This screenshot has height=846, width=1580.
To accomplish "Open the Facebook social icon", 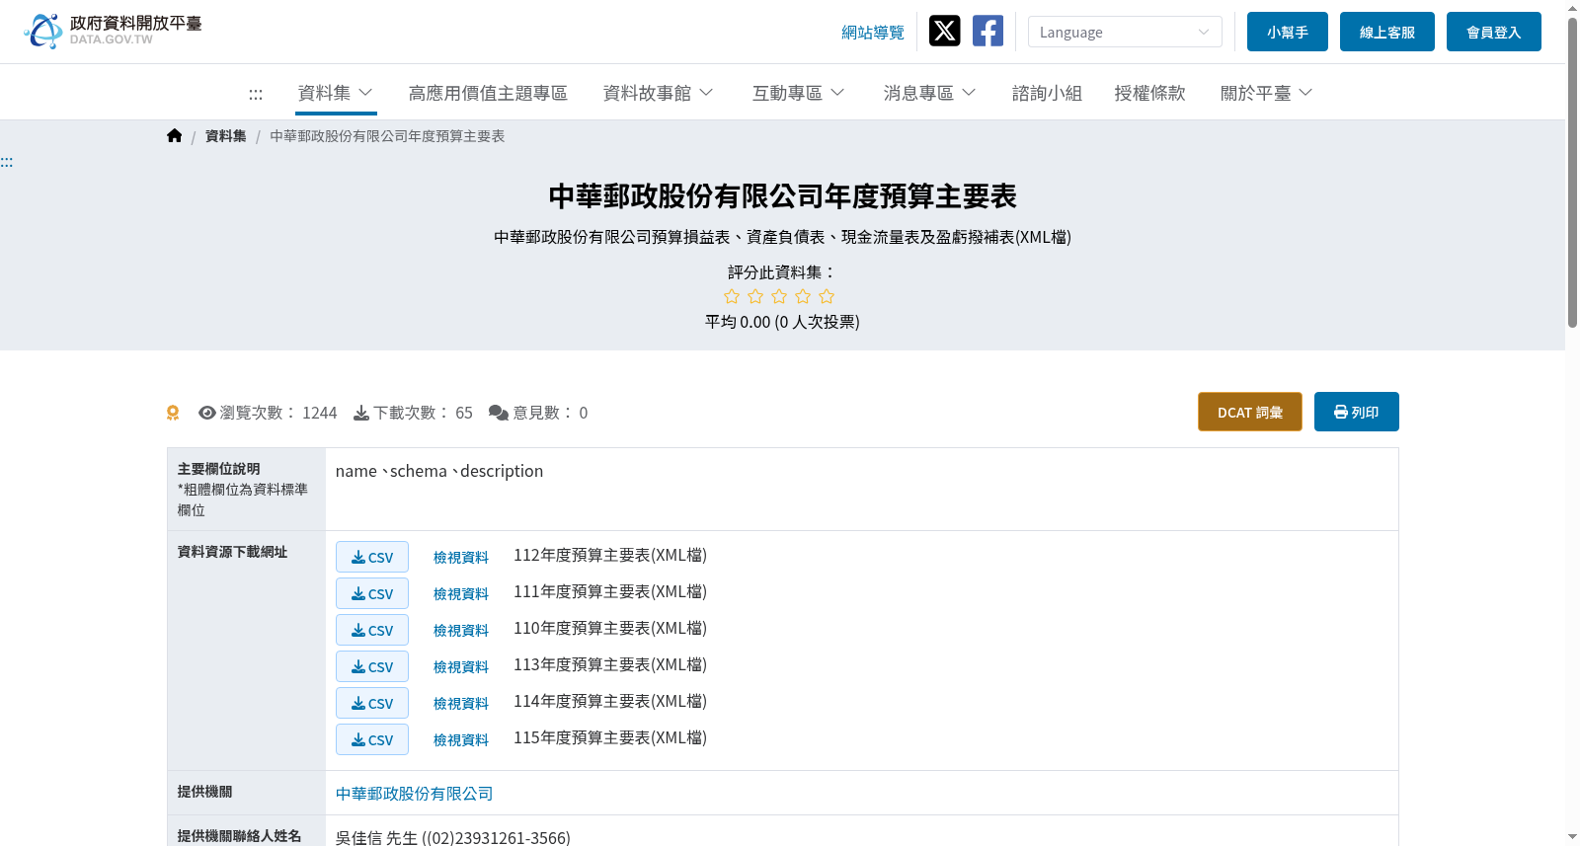I will [987, 31].
